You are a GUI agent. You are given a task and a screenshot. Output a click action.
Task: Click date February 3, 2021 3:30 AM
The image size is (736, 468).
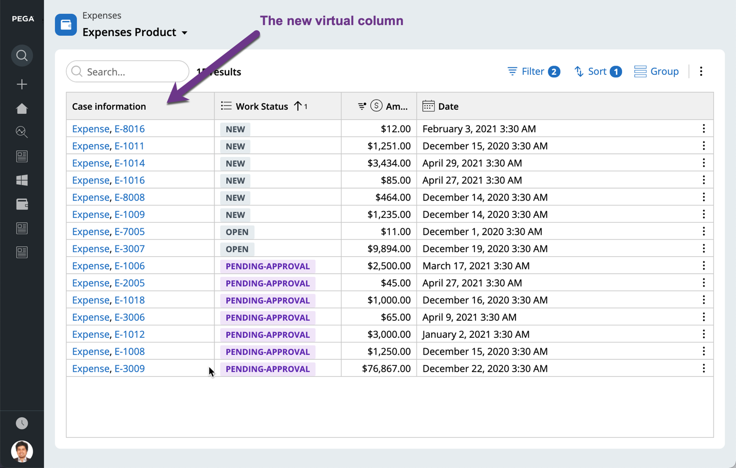[x=479, y=129]
